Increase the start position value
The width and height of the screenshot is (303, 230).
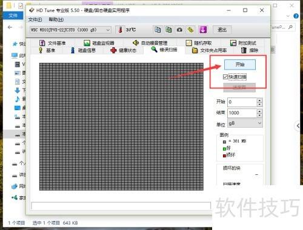click(259, 100)
